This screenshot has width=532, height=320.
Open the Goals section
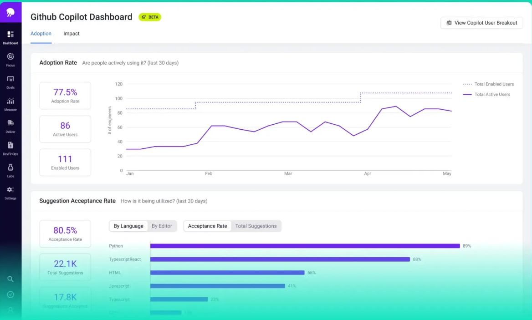pyautogui.click(x=10, y=81)
